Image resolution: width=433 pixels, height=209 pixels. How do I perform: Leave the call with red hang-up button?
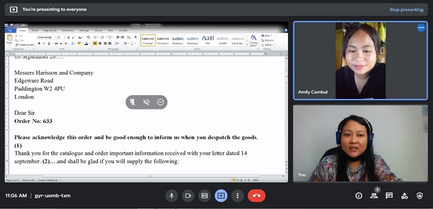[257, 196]
